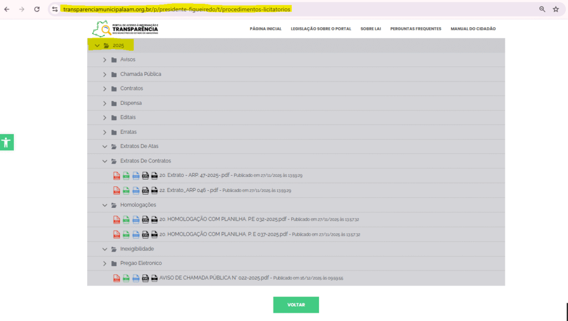Screen dimensions: 568x321
Task: Click XML icon for Extrato ARP 47-2025
Action: point(145,175)
